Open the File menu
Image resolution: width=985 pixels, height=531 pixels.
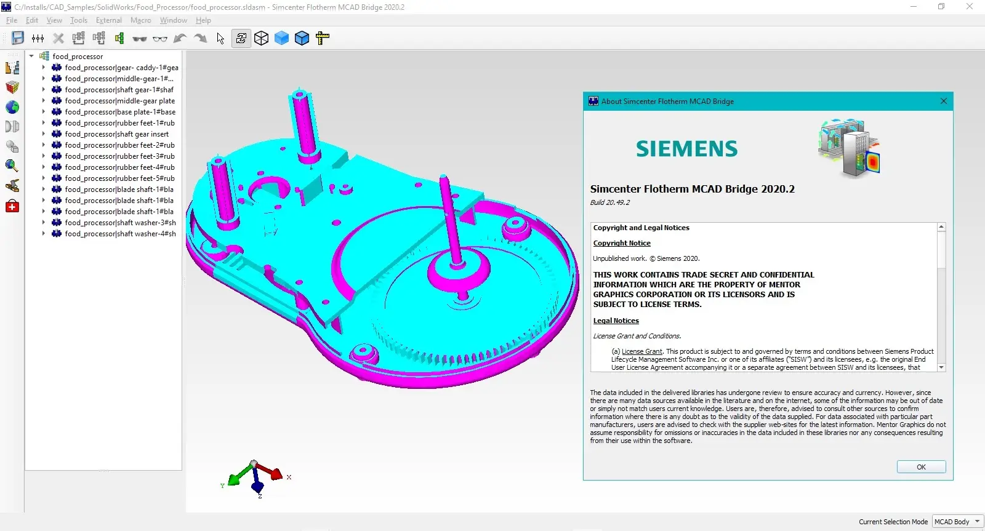[12, 20]
